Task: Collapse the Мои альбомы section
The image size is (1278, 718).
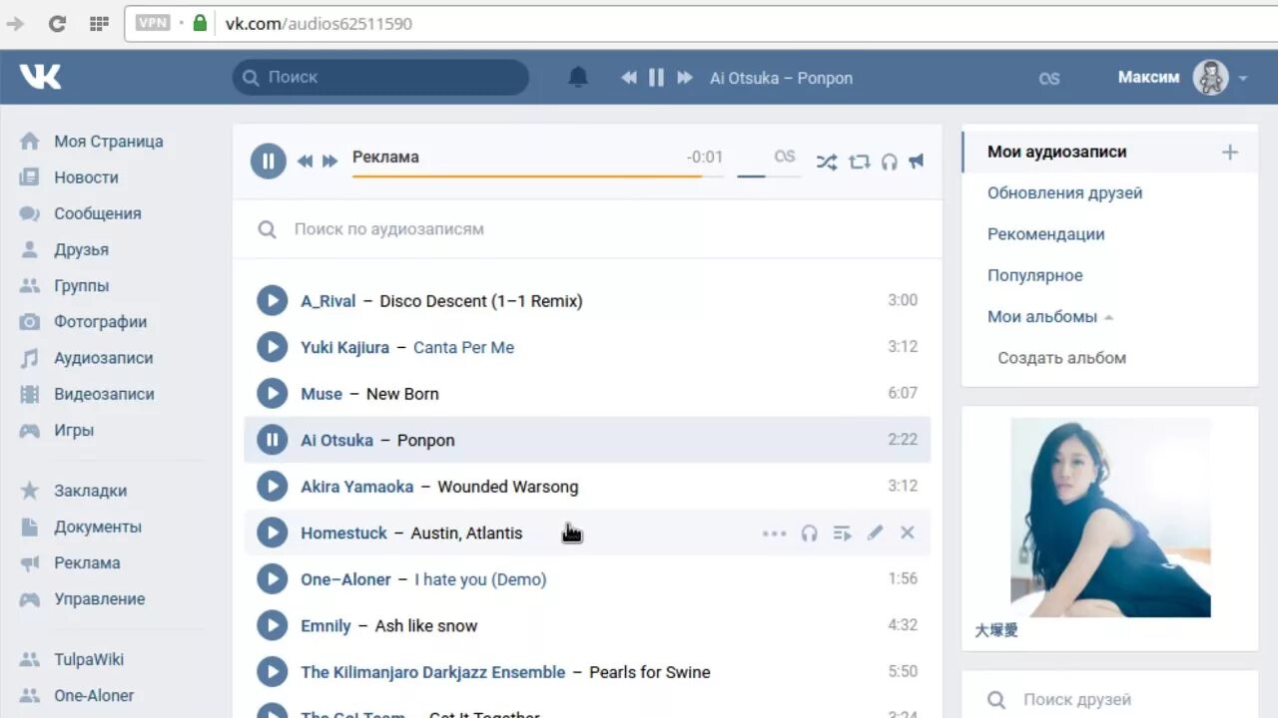Action: (x=1108, y=317)
